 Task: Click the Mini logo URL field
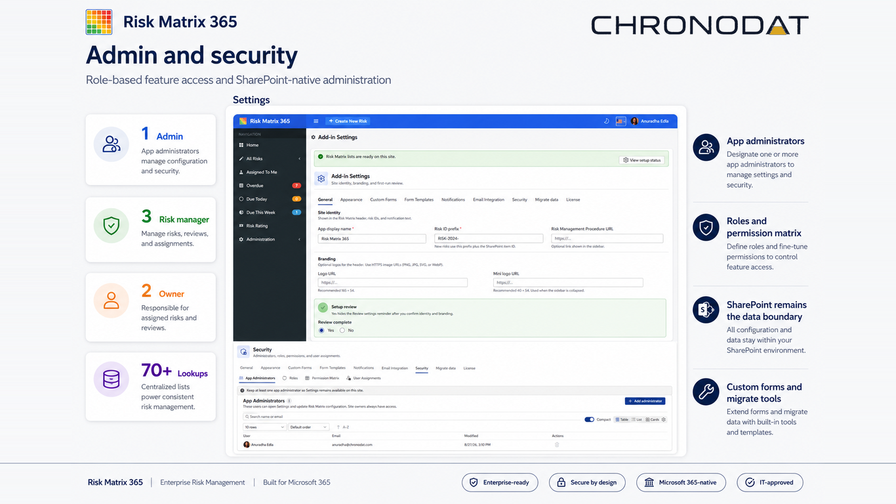pyautogui.click(x=568, y=283)
